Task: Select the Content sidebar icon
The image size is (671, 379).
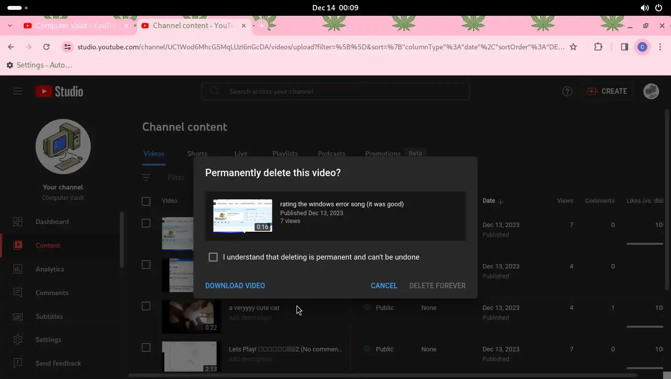Action: [x=18, y=245]
